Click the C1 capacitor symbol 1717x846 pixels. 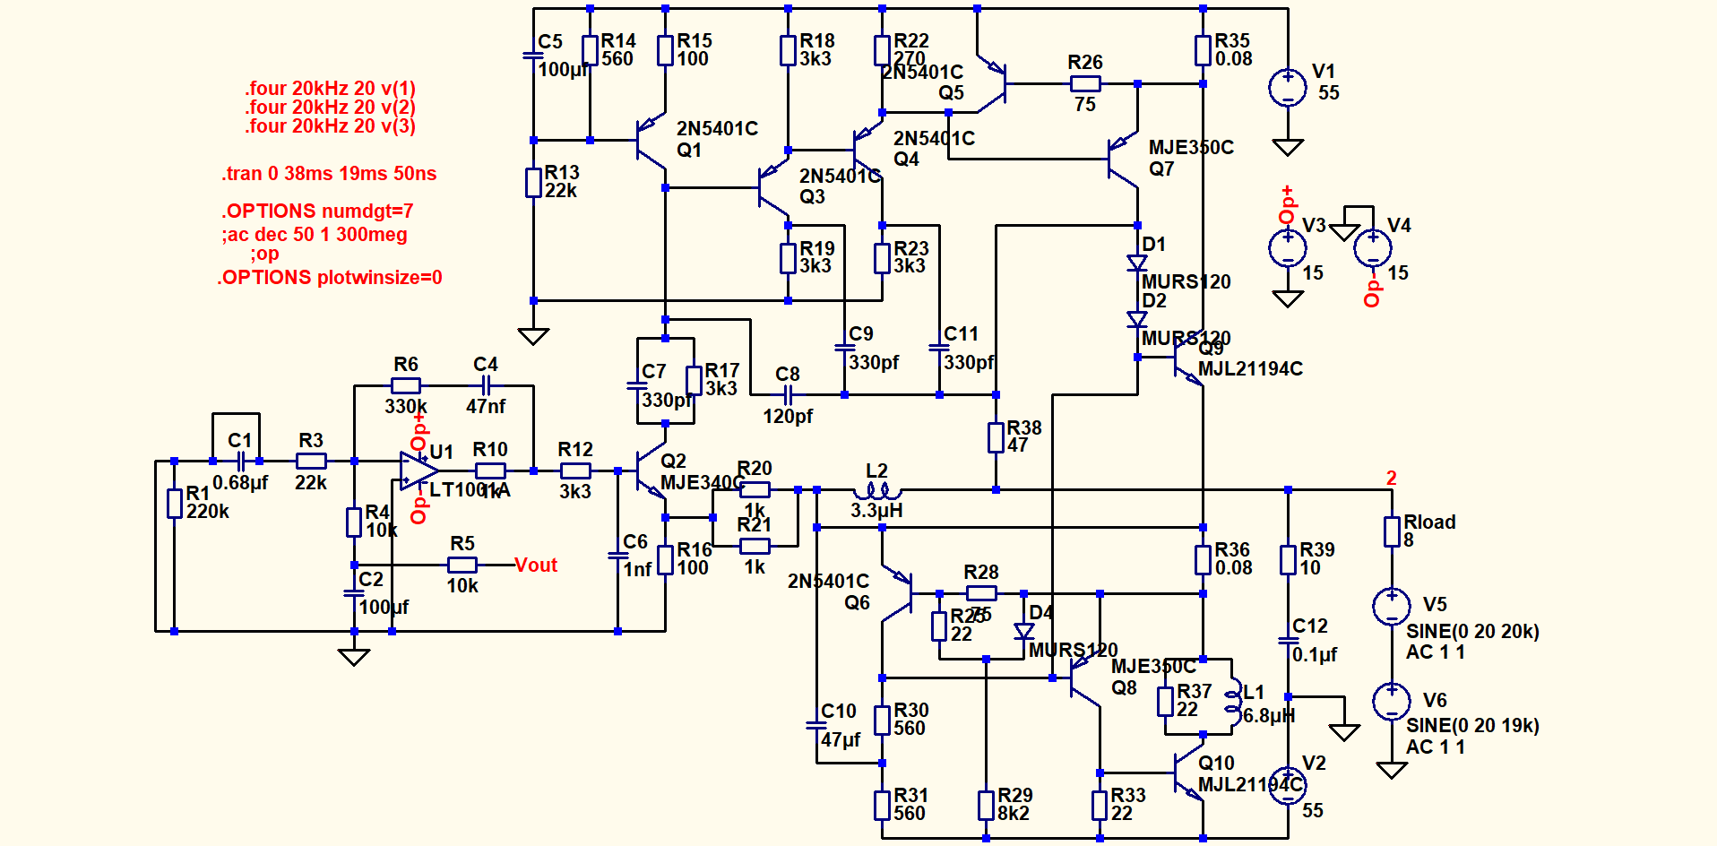[240, 462]
